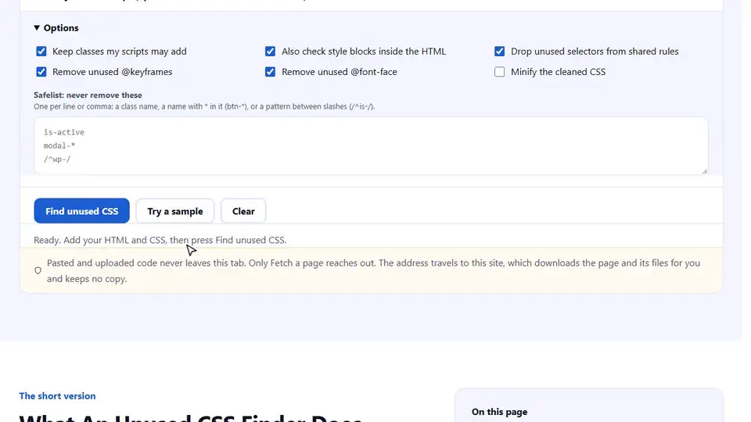Toggle Drop unused selectors from shared rules

pyautogui.click(x=500, y=52)
